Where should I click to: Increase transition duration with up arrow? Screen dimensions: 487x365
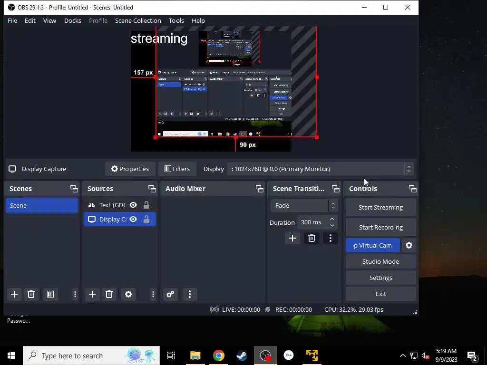(332, 219)
